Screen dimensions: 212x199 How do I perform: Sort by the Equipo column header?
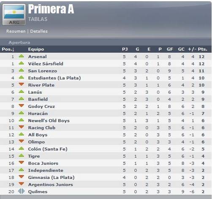point(36,49)
